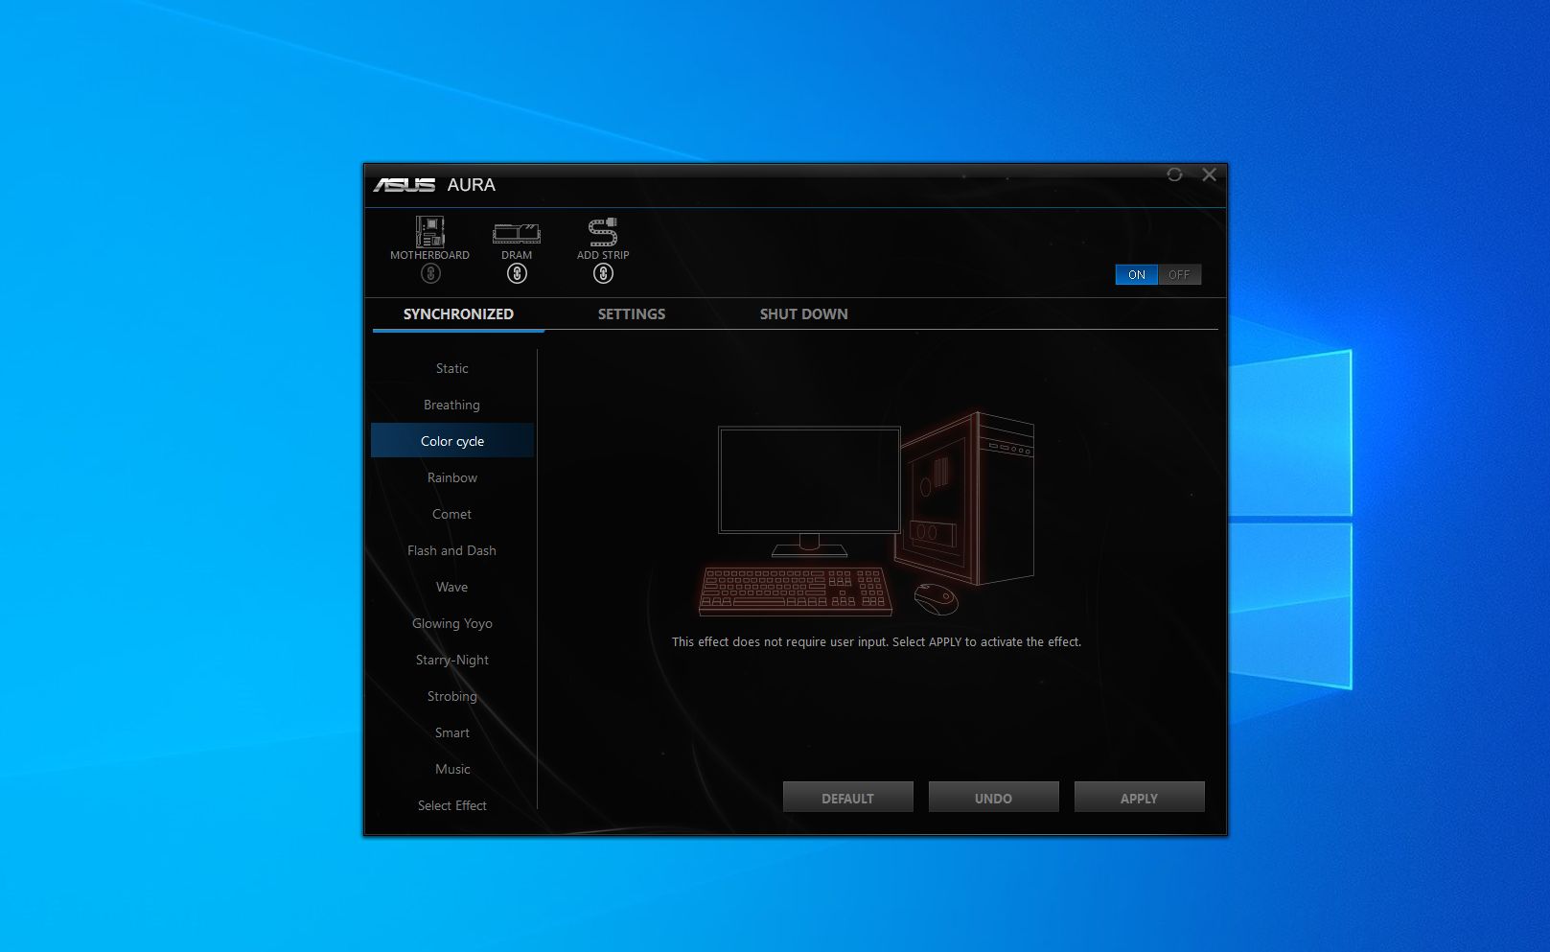Viewport: 1550px width, 952px height.
Task: Open the Synchronized tab
Action: click(x=458, y=314)
